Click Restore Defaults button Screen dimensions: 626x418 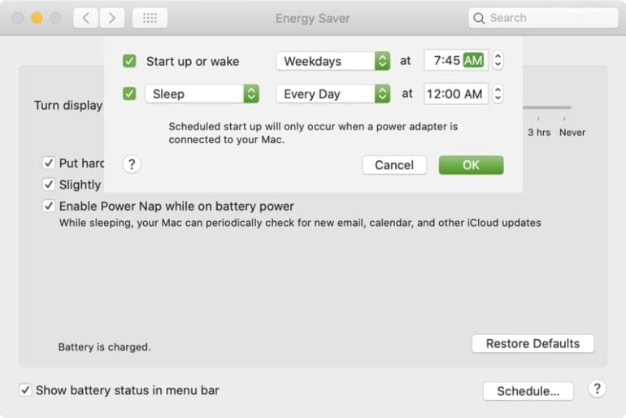(533, 343)
